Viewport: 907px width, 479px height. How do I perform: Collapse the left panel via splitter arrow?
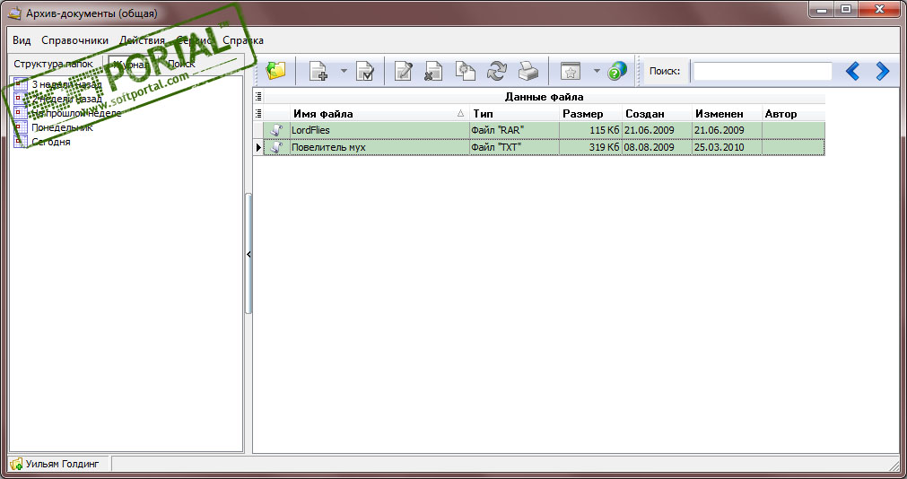[249, 254]
